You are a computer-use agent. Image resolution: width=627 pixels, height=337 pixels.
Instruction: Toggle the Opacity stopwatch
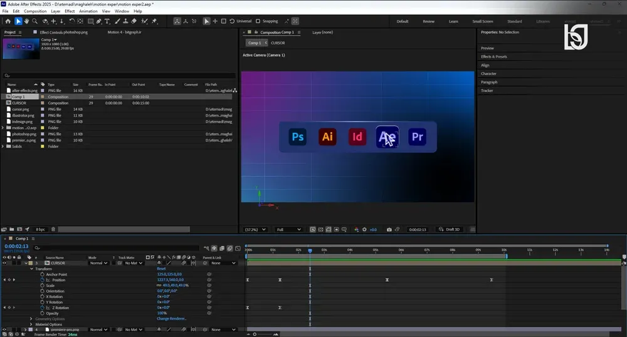pyautogui.click(x=42, y=313)
